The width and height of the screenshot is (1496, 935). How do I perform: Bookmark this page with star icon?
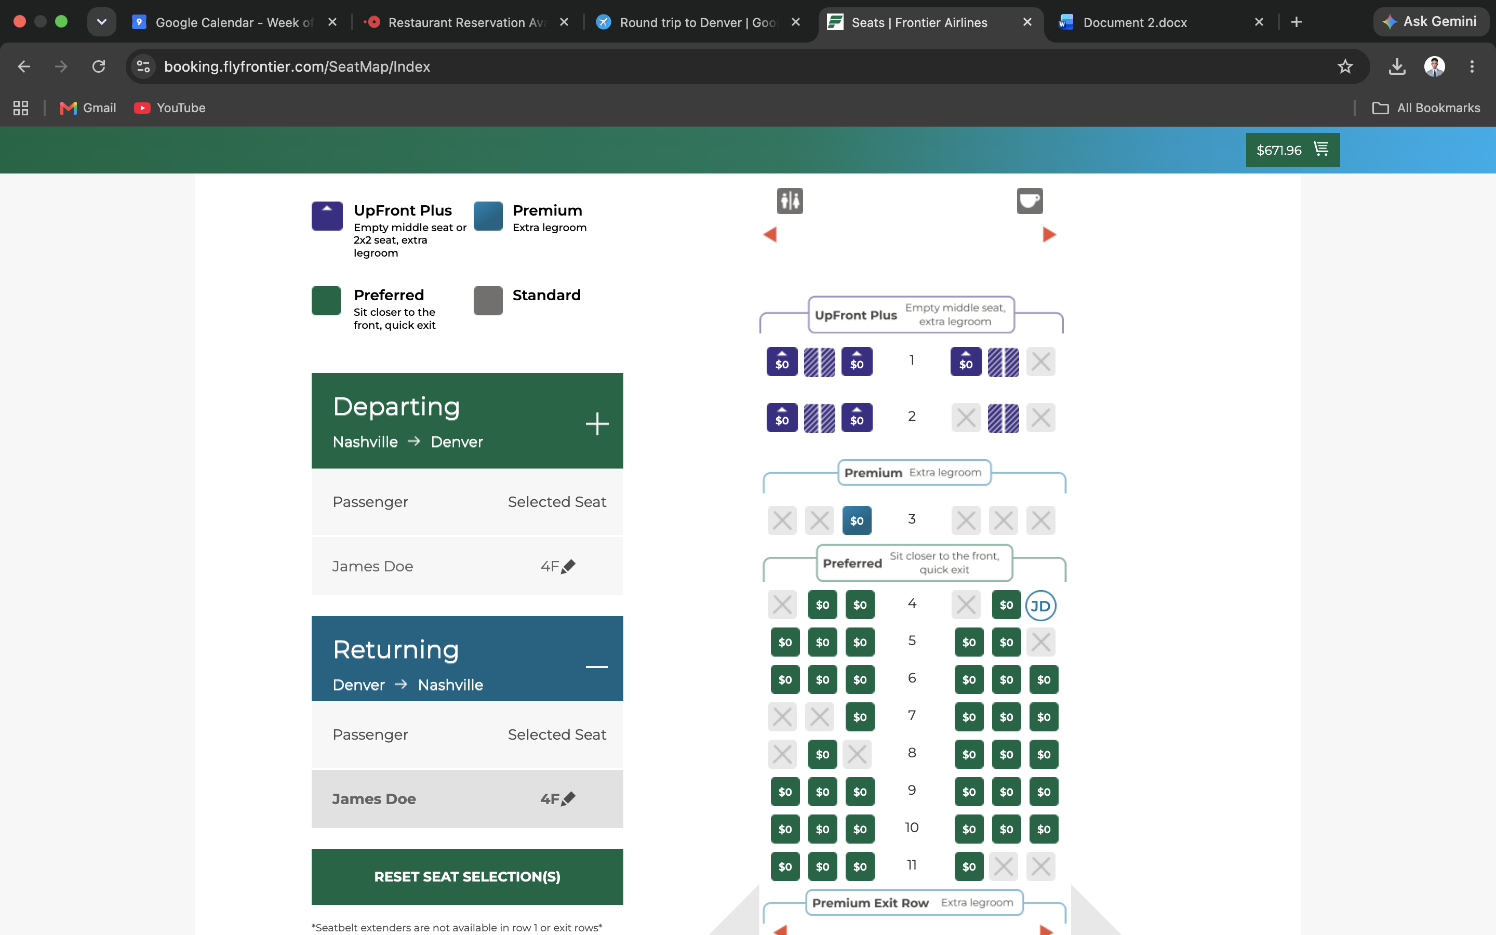pyautogui.click(x=1344, y=66)
